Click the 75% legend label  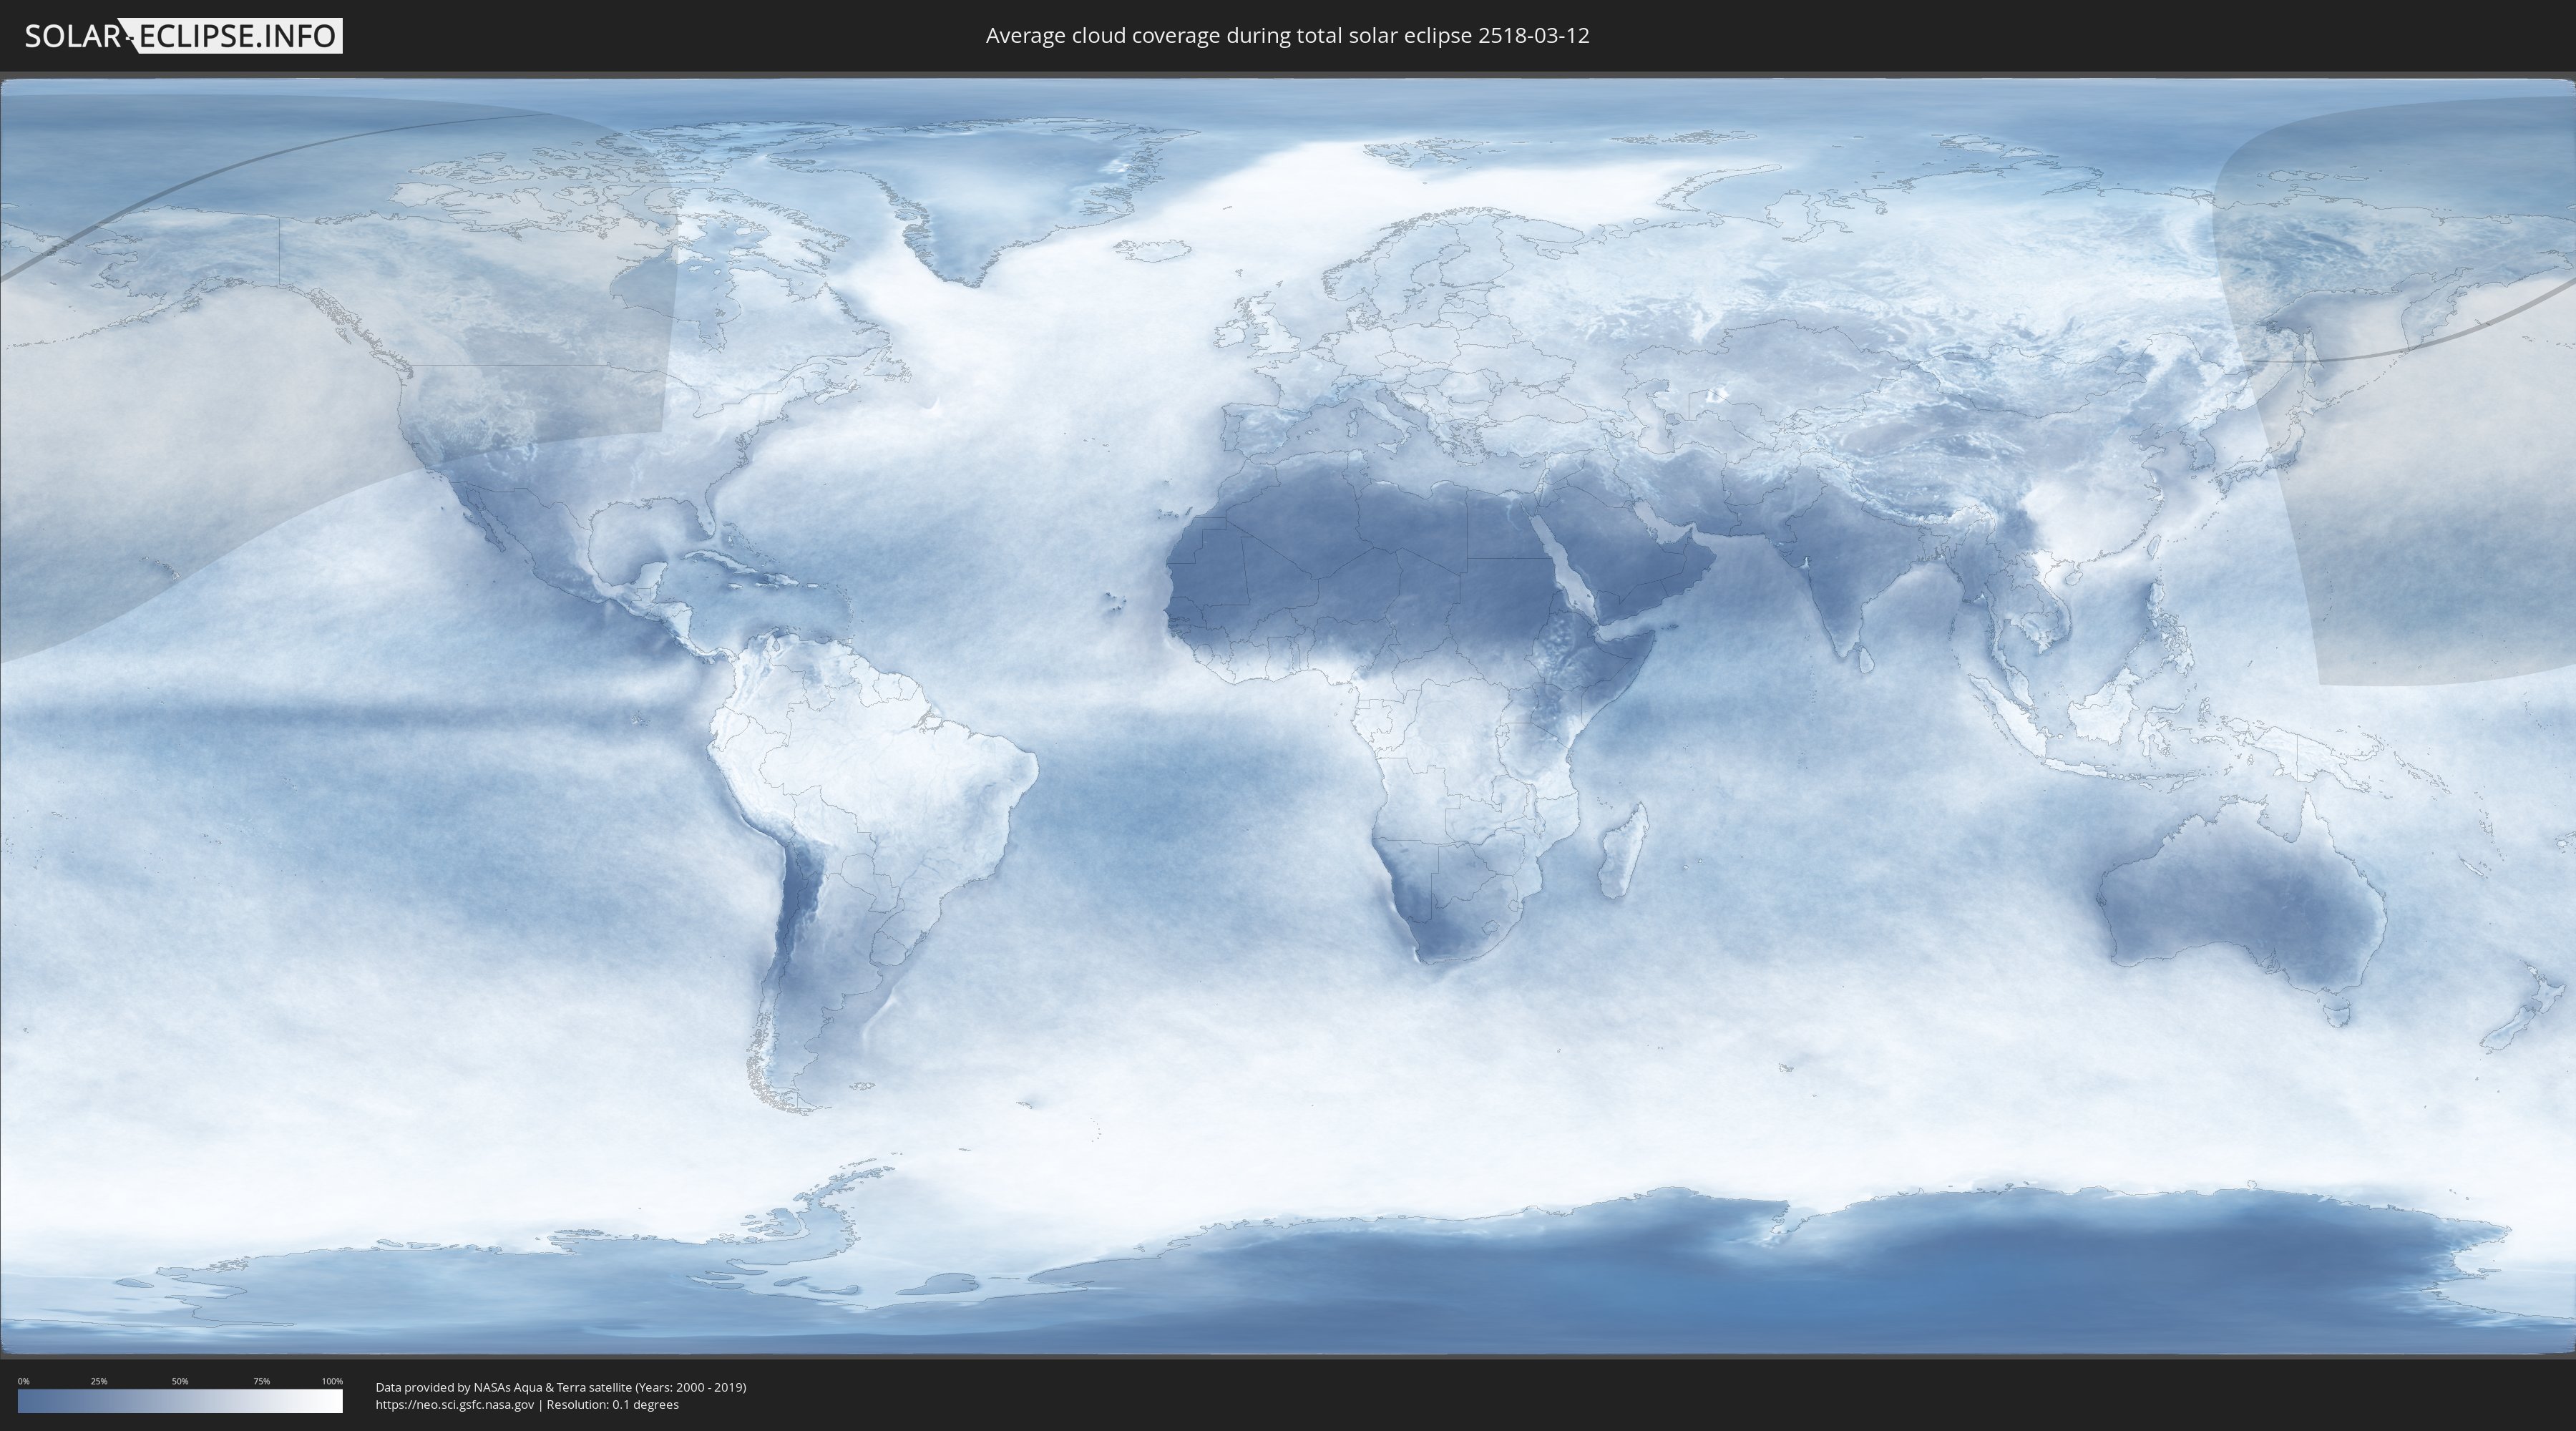point(261,1381)
